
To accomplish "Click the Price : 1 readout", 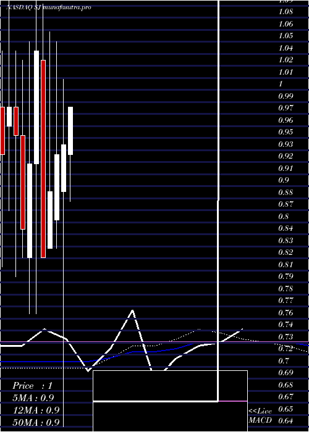I will pyautogui.click(x=32, y=385).
